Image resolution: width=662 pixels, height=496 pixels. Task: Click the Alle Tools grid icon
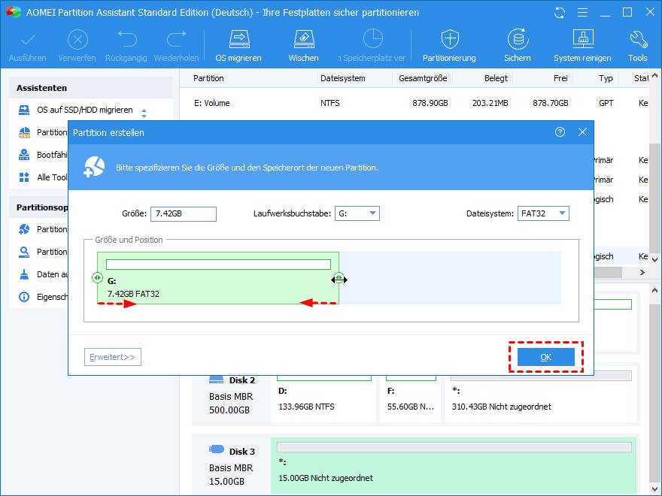24,177
